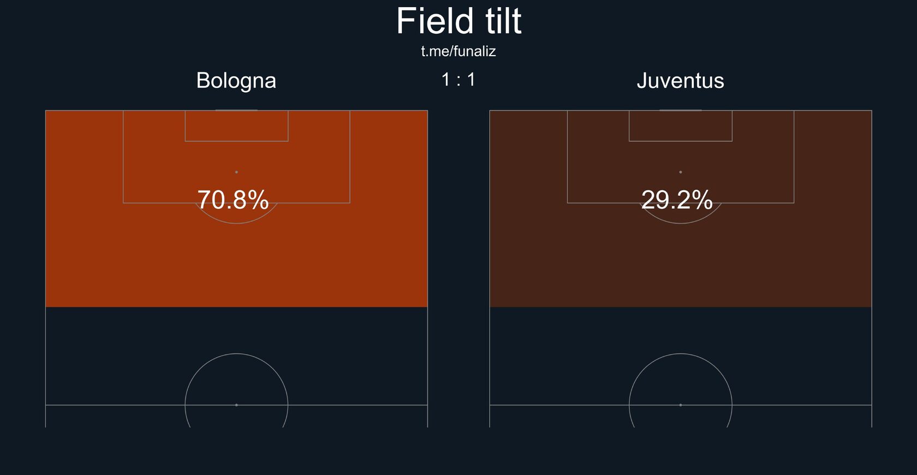Click inside Juventus's six-yard box

[x=680, y=126]
